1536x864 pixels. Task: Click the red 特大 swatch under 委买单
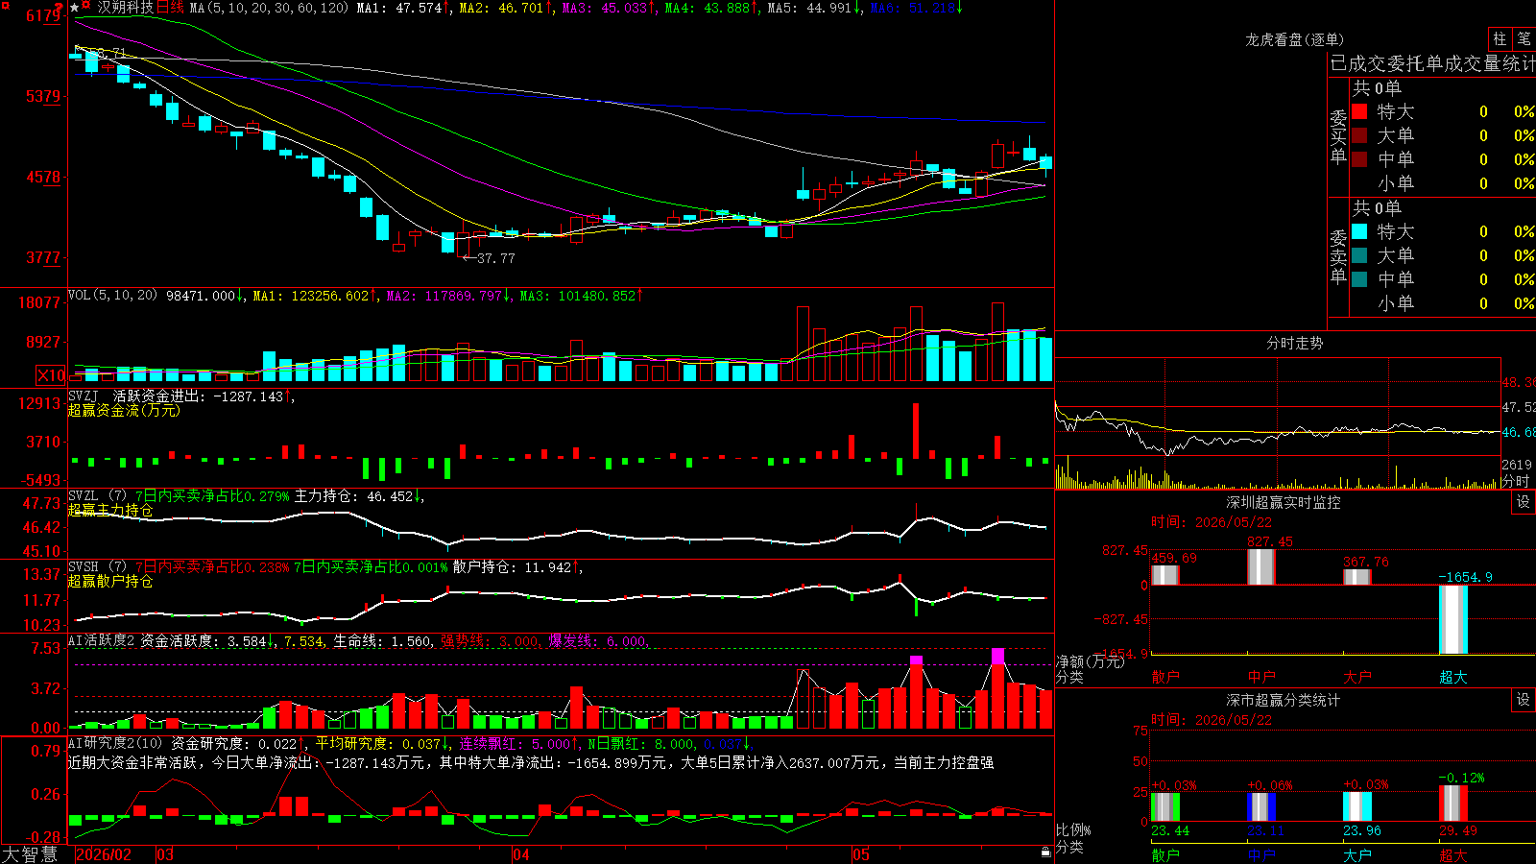click(x=1359, y=111)
